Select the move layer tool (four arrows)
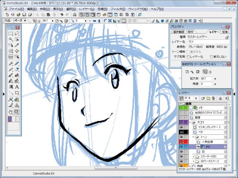Viewport: 238px width, 178px height. click(x=17, y=51)
